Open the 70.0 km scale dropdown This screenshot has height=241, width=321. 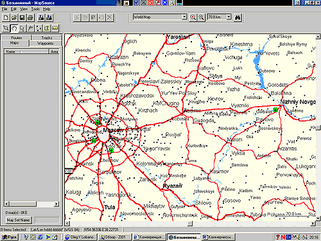pos(229,17)
